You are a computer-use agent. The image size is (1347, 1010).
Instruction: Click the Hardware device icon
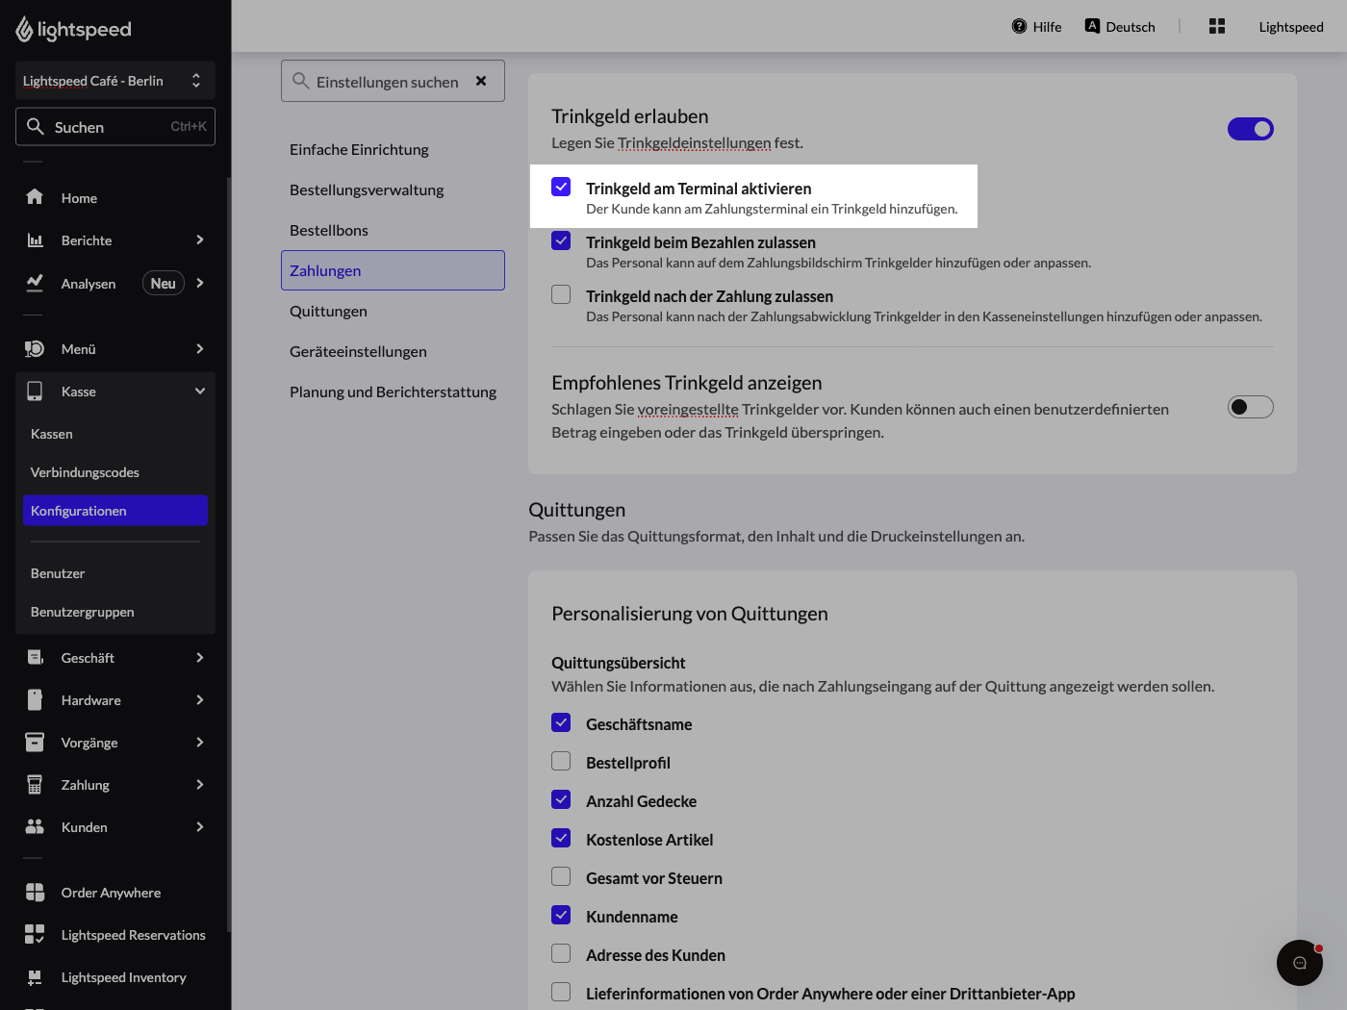pos(35,699)
